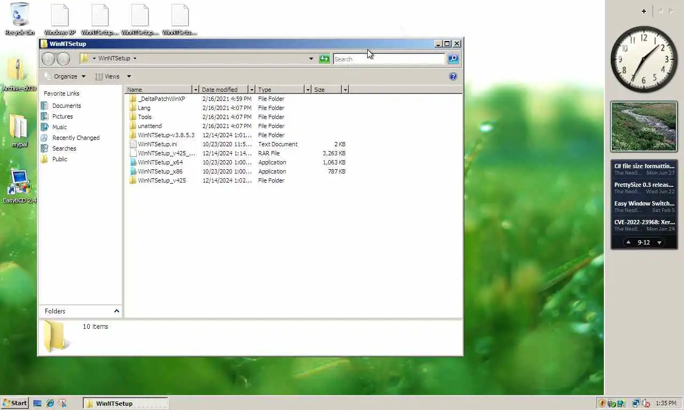Open the Type column dropdown arrow
Image resolution: width=684 pixels, height=410 pixels.
pyautogui.click(x=308, y=90)
